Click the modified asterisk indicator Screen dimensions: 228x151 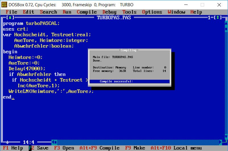tap(7, 142)
